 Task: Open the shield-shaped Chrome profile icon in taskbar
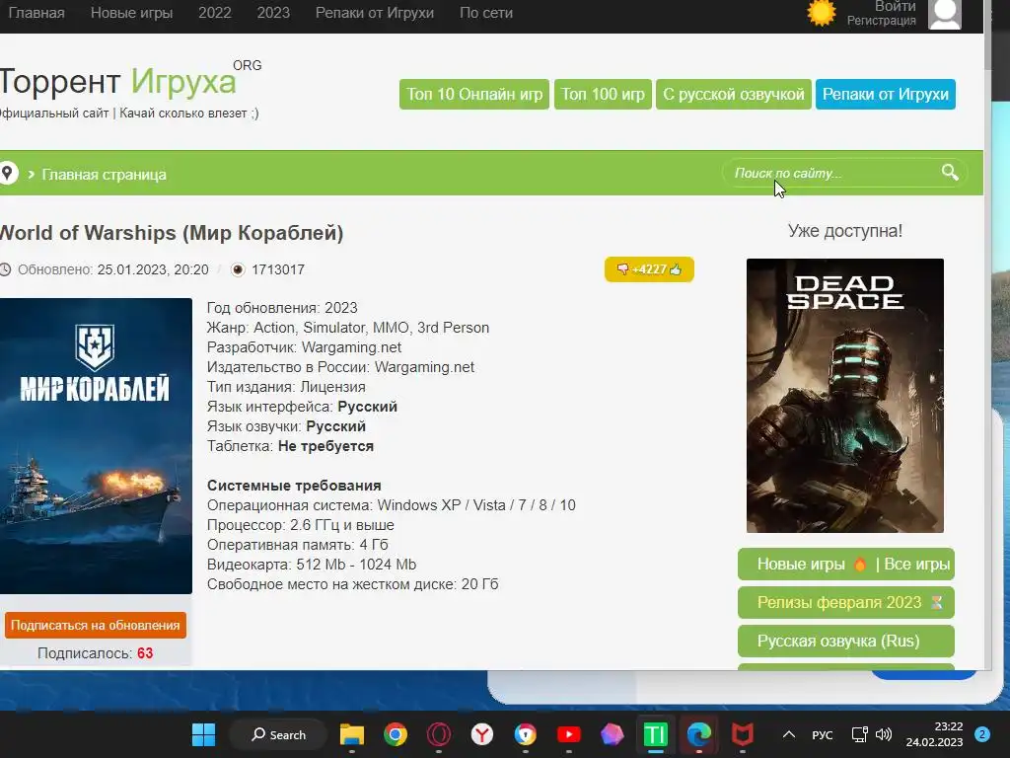click(525, 734)
